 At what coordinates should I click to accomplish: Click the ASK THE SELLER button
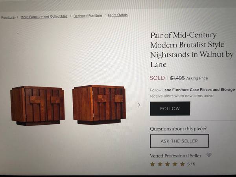point(179,141)
